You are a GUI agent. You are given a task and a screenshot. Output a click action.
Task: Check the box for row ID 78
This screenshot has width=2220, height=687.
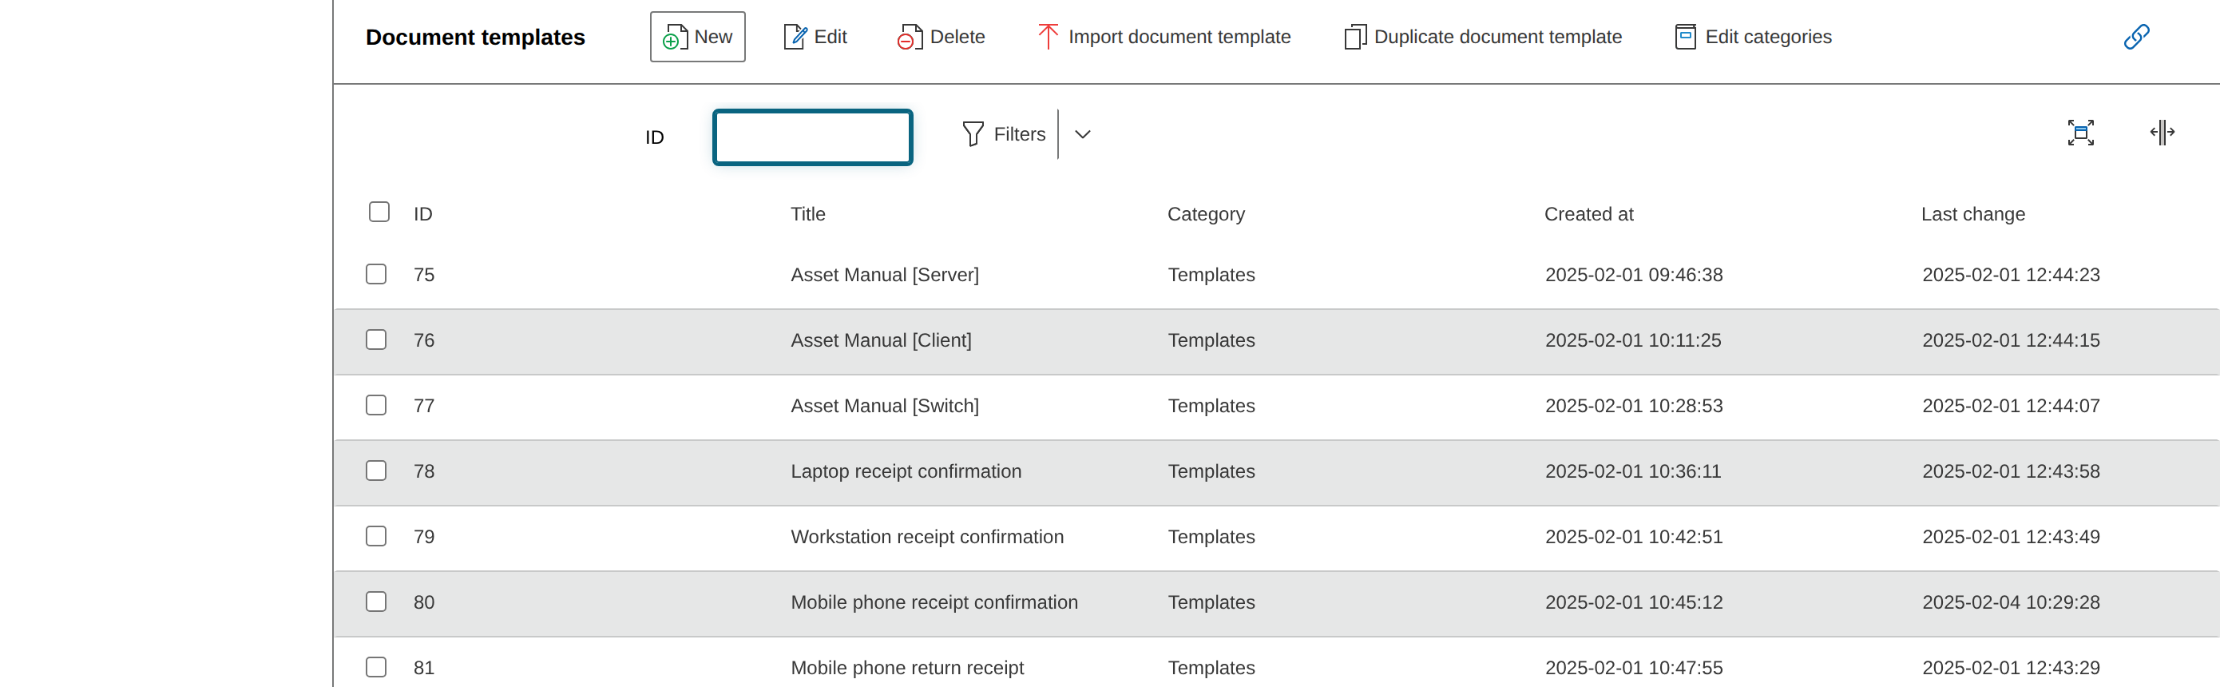376,471
